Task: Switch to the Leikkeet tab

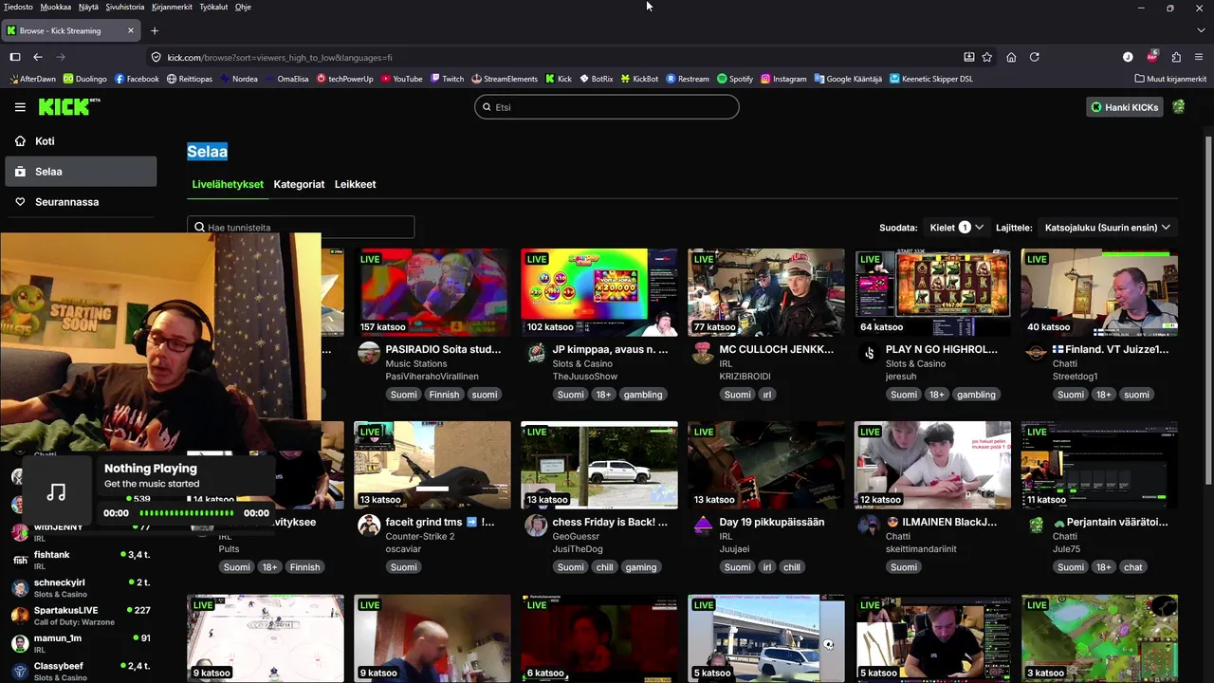Action: 355,184
